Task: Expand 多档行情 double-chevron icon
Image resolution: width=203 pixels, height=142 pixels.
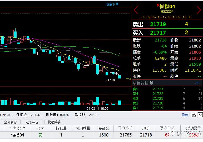Action: point(151,83)
